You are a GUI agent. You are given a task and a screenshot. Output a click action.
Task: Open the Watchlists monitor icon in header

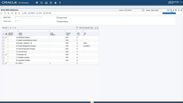point(46,3)
